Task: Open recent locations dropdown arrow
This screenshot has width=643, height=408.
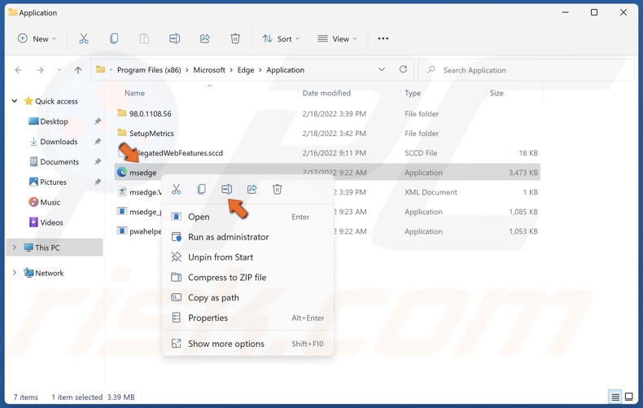Action: pos(59,70)
